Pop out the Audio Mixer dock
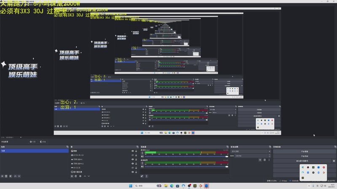 227,147
